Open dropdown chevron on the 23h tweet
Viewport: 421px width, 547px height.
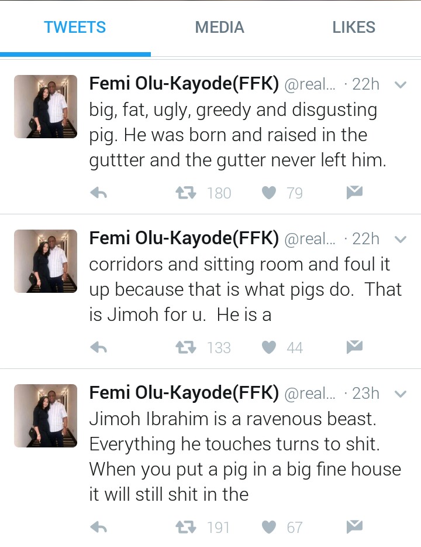coord(401,394)
